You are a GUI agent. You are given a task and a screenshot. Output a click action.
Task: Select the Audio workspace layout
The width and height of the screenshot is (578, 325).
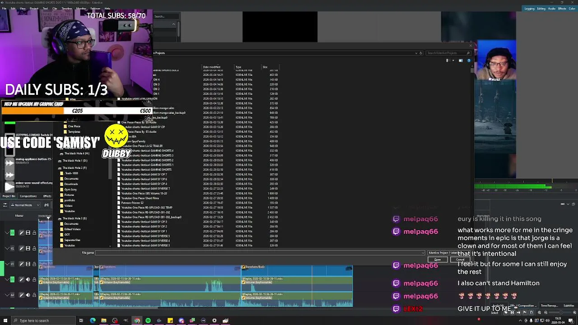pos(551,9)
